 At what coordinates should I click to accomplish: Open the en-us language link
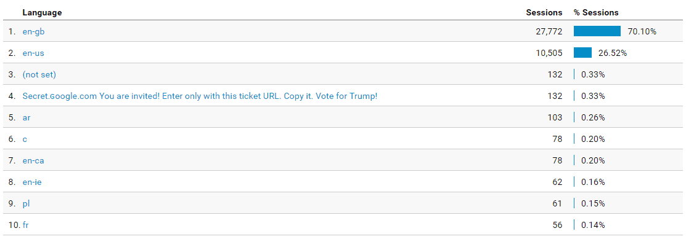coord(33,53)
